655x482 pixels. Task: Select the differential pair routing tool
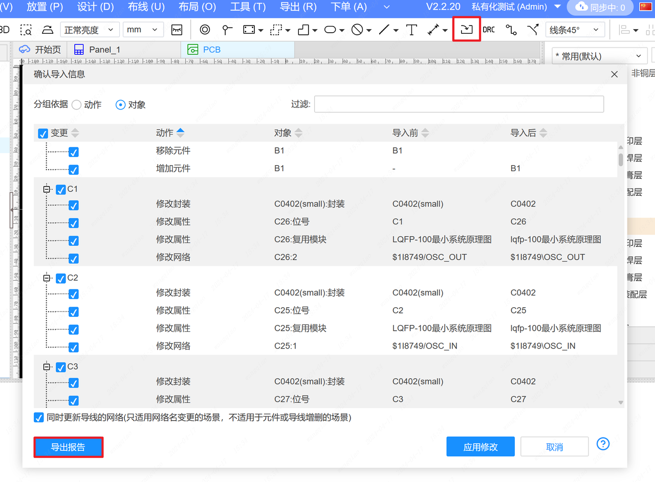click(x=533, y=30)
